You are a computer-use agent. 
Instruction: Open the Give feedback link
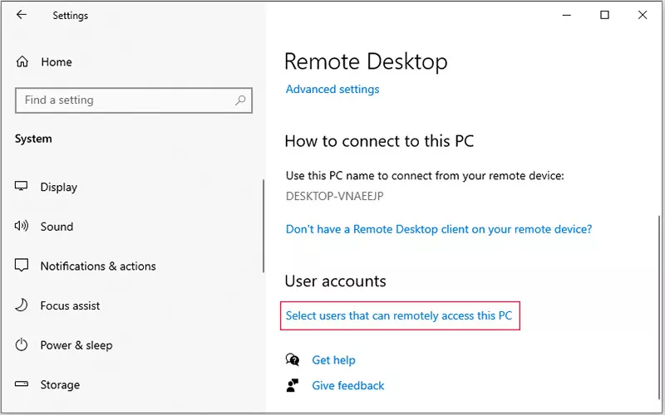click(348, 385)
